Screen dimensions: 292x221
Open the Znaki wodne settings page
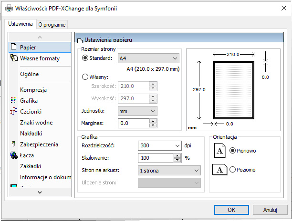coord(36,123)
